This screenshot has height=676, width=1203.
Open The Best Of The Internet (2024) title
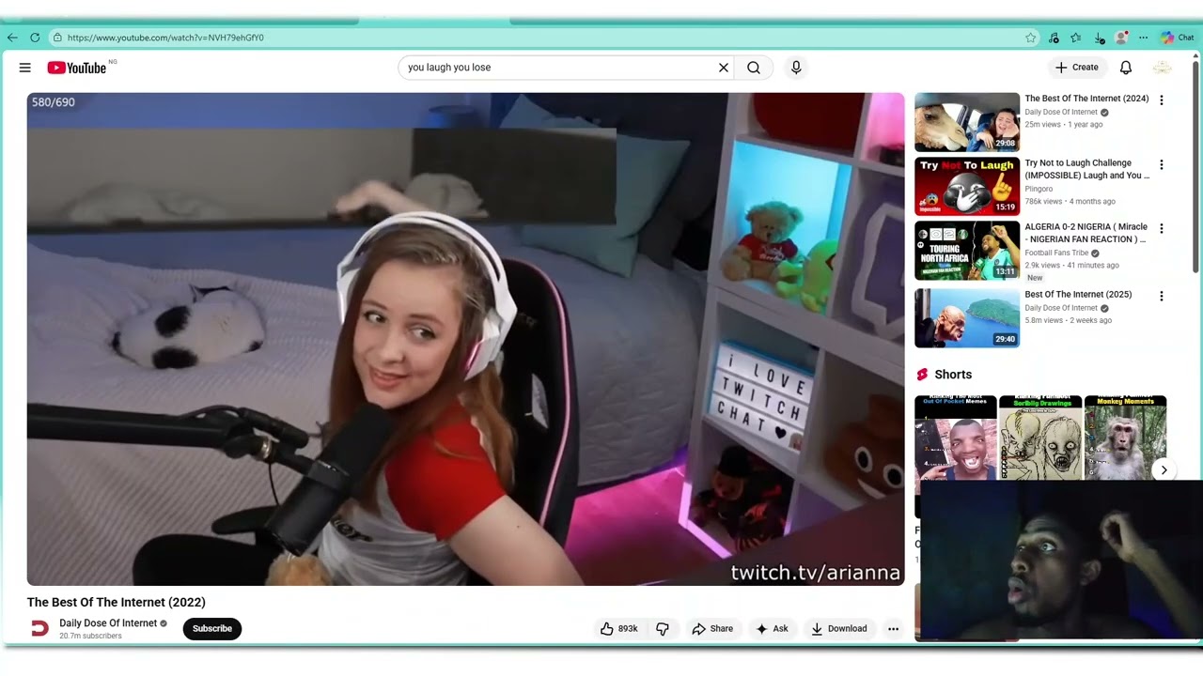pyautogui.click(x=1086, y=99)
